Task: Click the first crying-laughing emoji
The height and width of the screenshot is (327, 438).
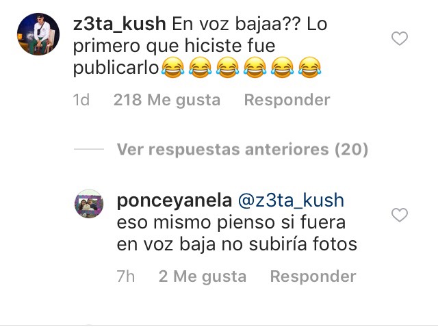Action: tap(173, 67)
